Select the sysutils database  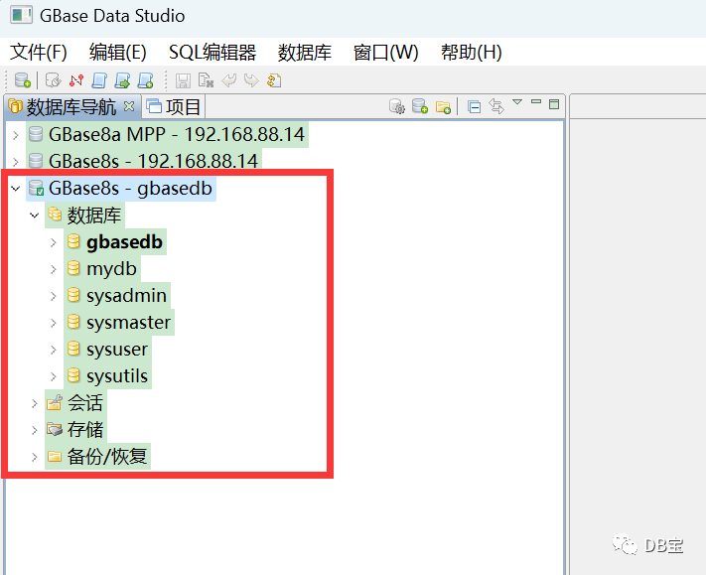[116, 376]
